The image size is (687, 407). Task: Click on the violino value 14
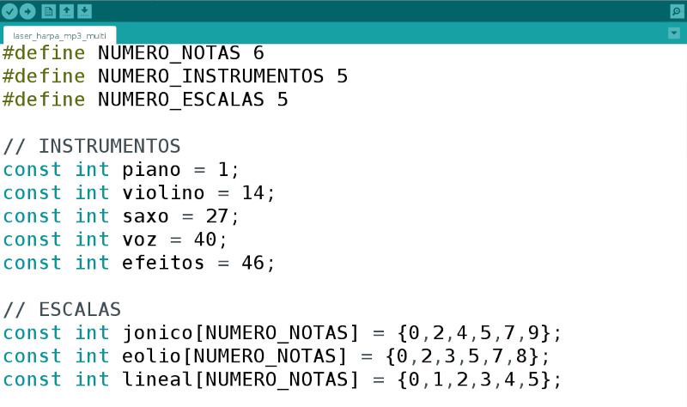[x=252, y=192]
